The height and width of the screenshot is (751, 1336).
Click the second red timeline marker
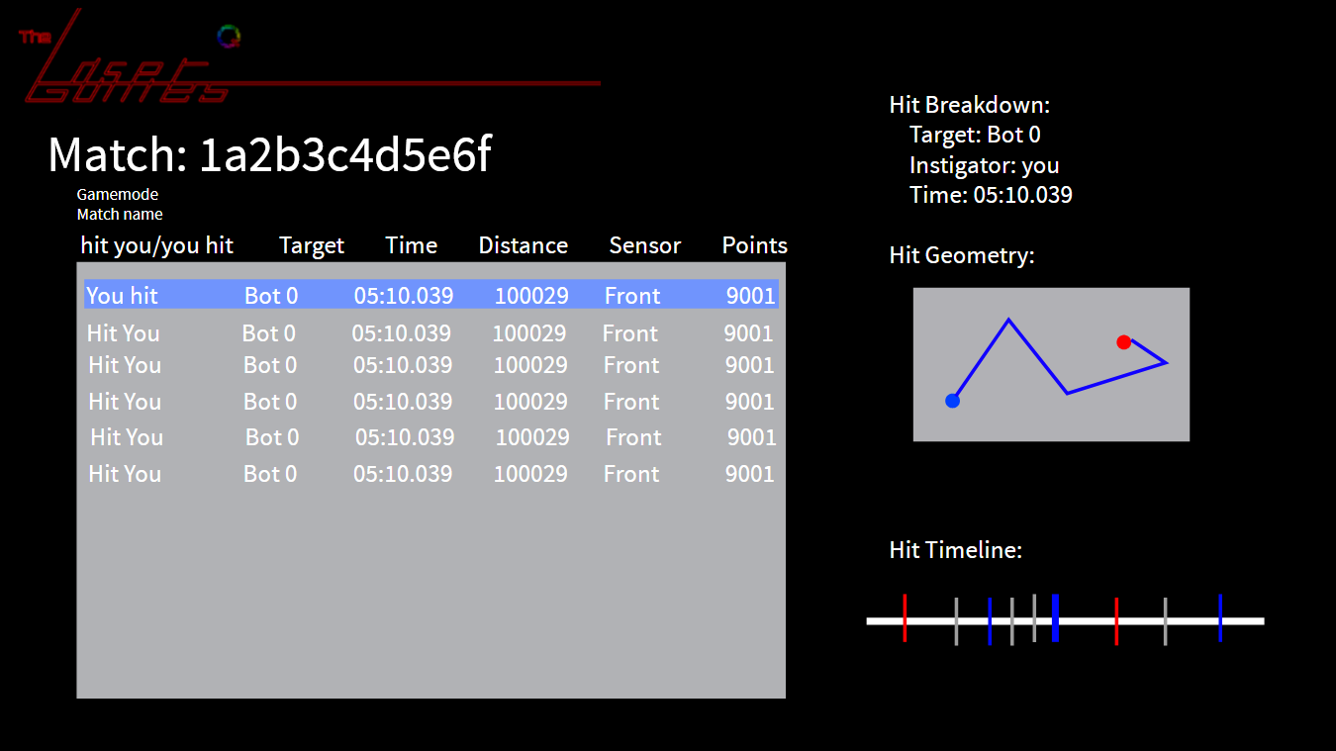[x=1116, y=621]
